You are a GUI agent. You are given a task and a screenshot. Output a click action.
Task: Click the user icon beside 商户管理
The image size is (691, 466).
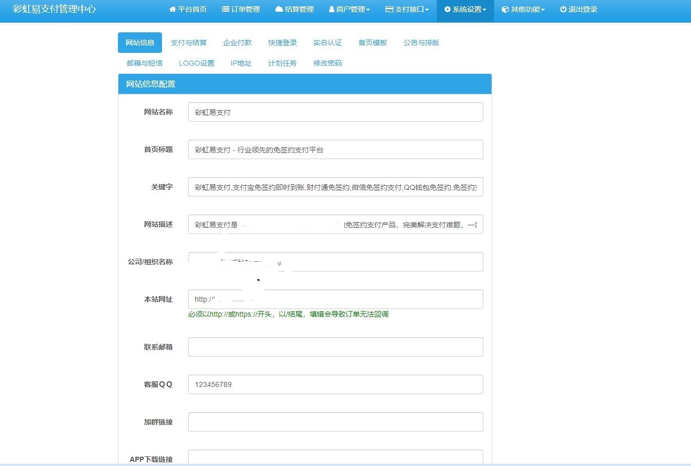point(332,9)
